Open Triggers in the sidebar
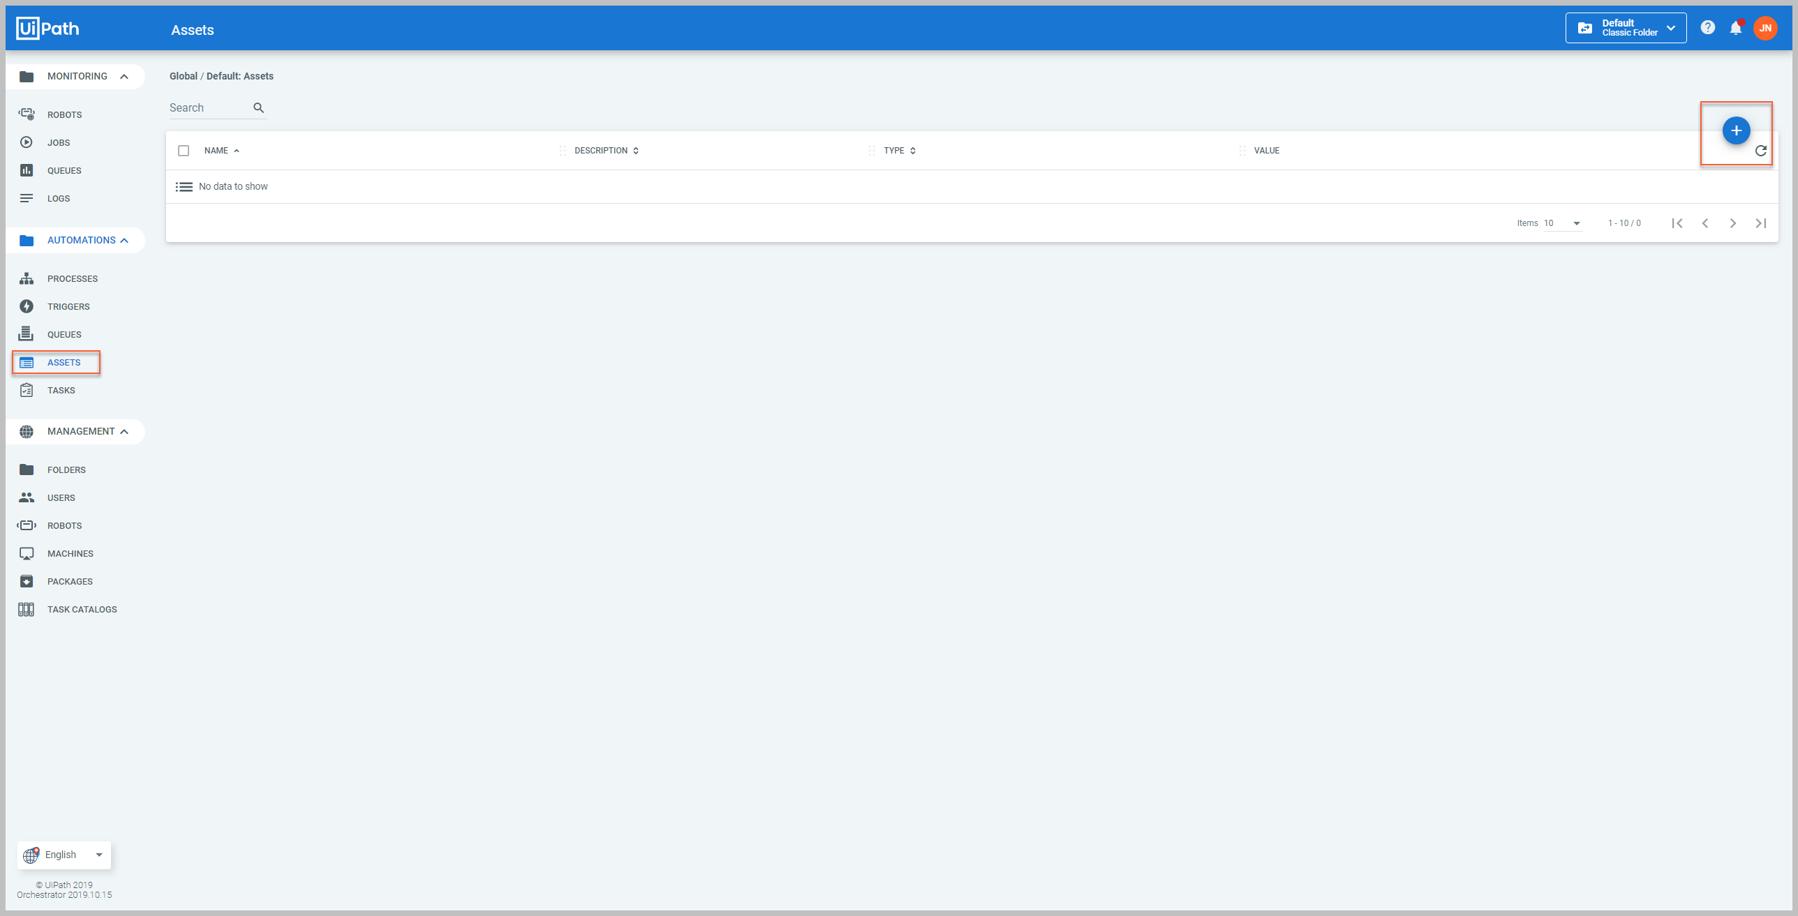This screenshot has height=916, width=1798. 68,306
